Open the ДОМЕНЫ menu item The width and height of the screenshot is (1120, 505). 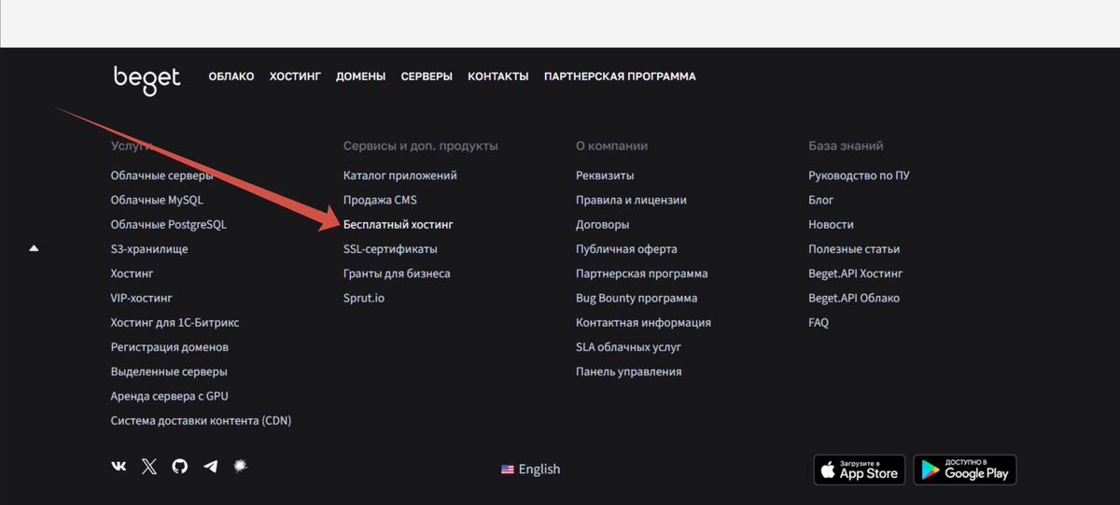(x=361, y=77)
